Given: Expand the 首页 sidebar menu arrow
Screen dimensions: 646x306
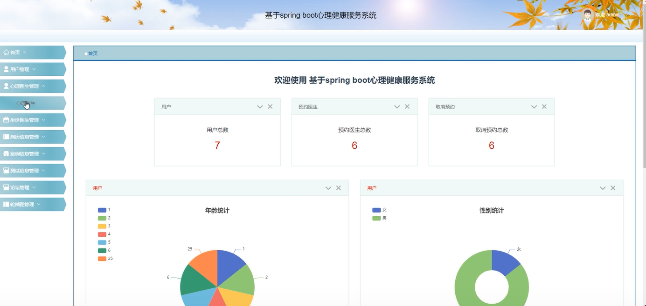Looking at the screenshot, I should click(x=25, y=53).
